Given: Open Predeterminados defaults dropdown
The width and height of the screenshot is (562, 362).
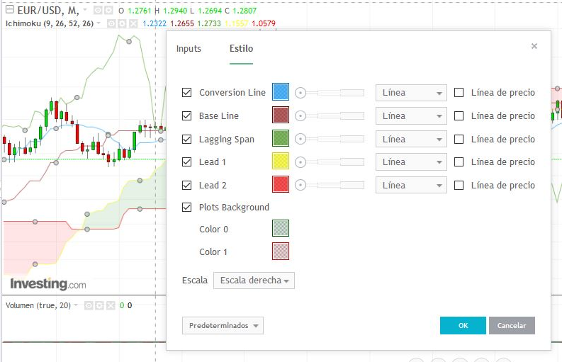Looking at the screenshot, I should point(223,325).
